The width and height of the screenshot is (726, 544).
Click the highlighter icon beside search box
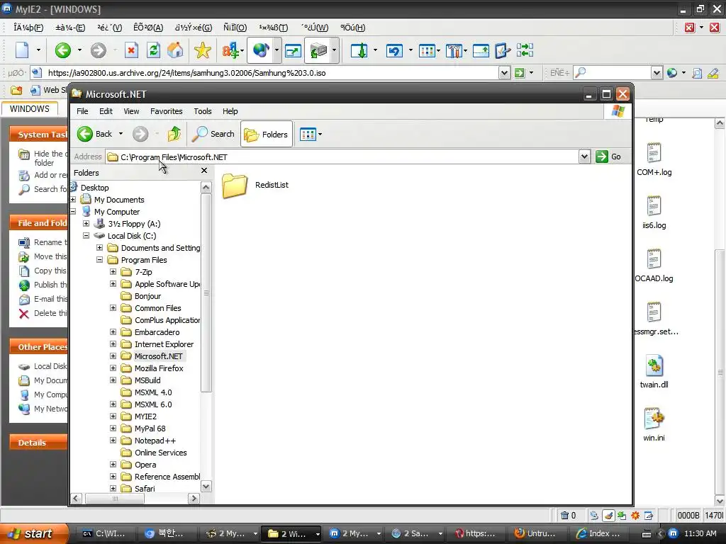click(713, 73)
